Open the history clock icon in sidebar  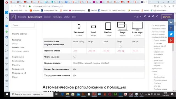click(7, 75)
